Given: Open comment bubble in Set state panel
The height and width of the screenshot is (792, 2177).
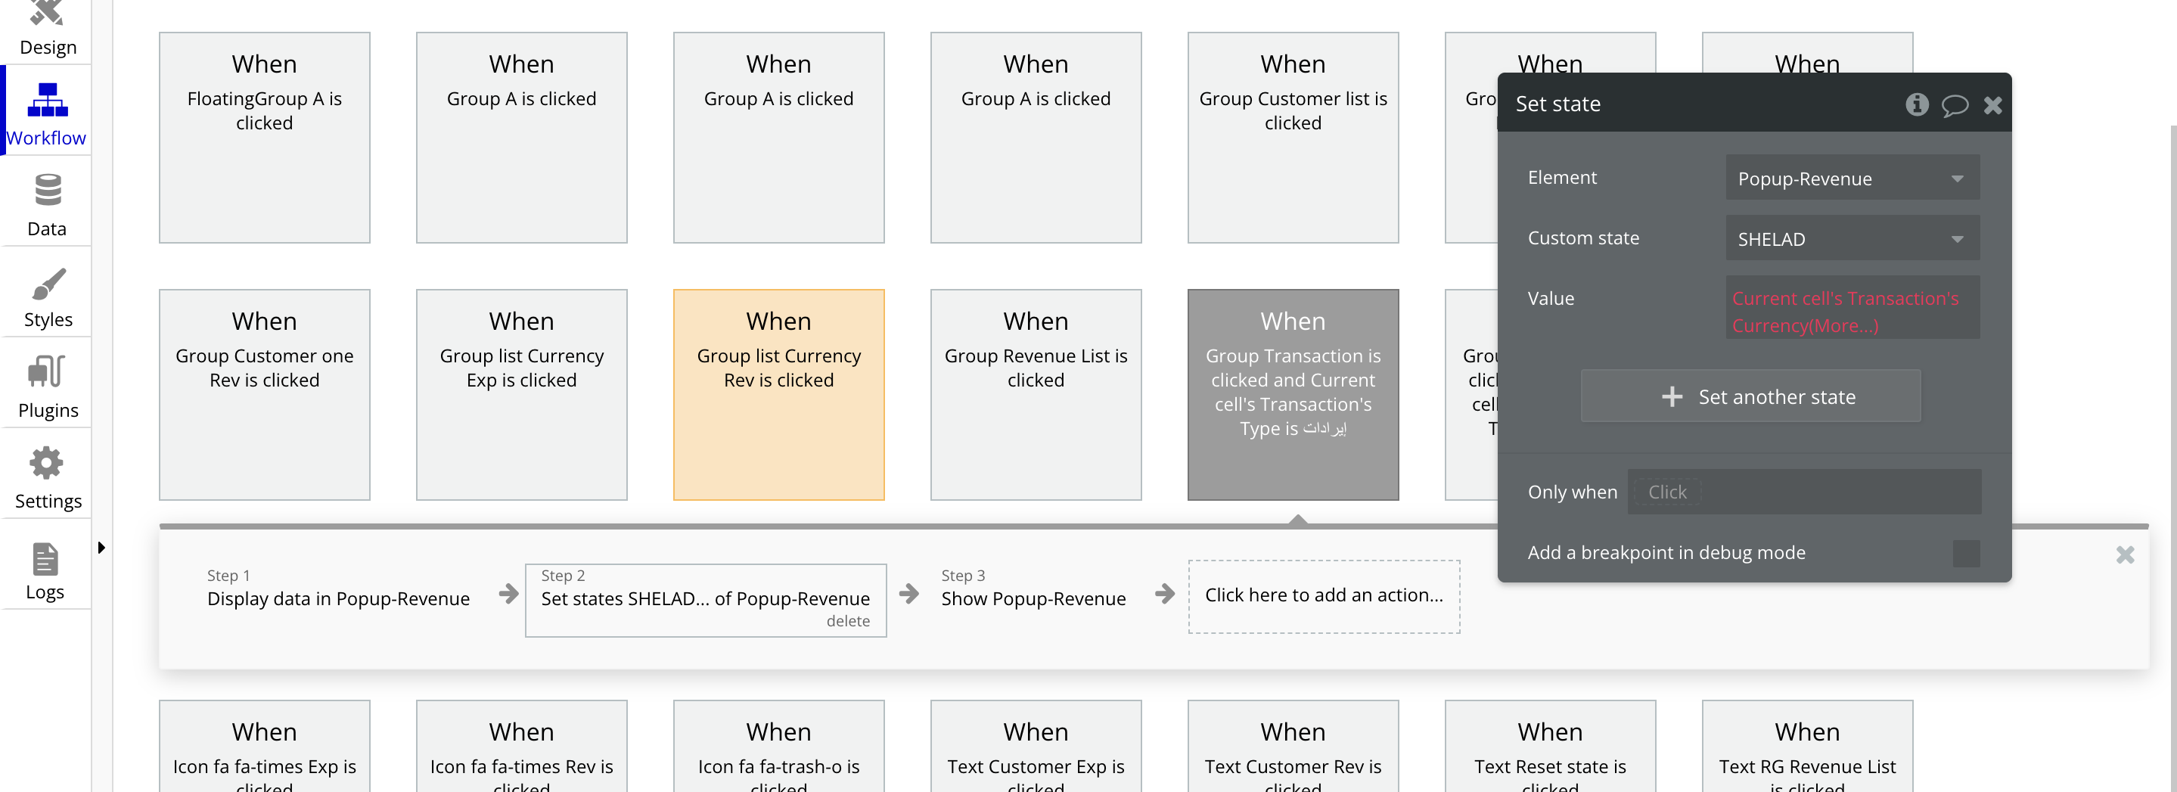Looking at the screenshot, I should [1954, 105].
